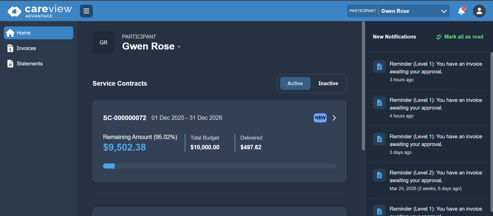
Task: Open Statements from the sidebar
Action: tap(30, 64)
